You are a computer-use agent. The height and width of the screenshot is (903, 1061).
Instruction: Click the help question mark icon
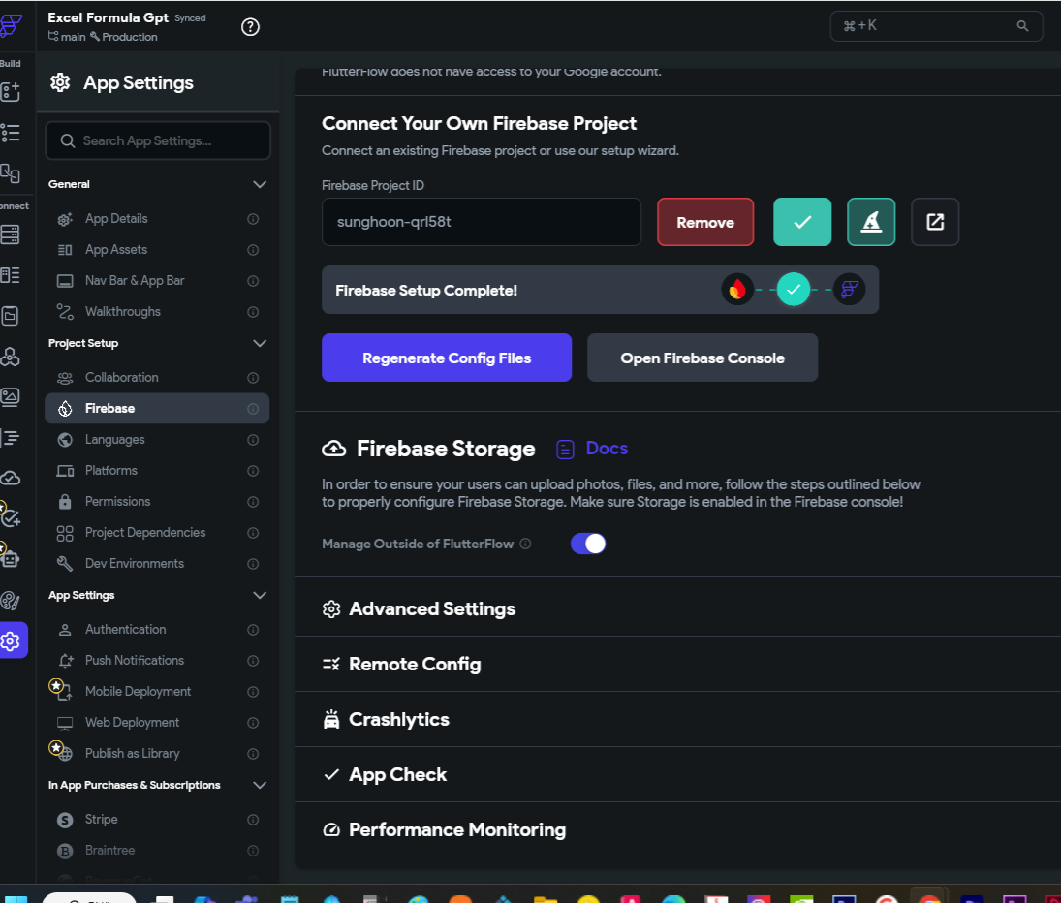click(250, 27)
